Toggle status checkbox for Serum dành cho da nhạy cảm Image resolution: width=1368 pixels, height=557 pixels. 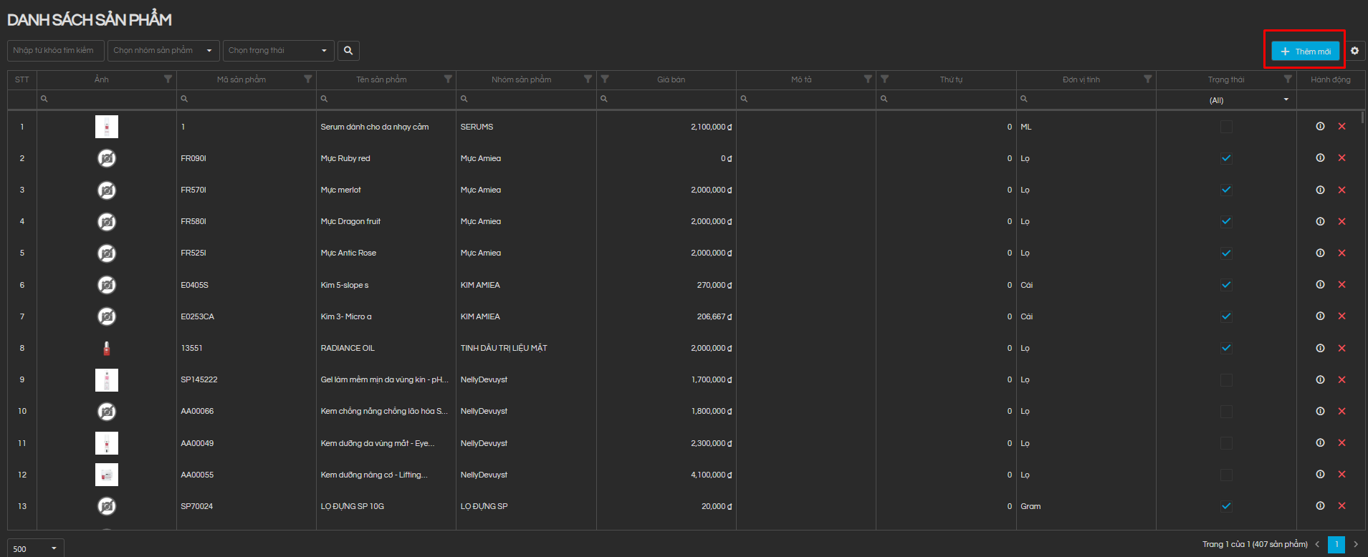(x=1226, y=127)
